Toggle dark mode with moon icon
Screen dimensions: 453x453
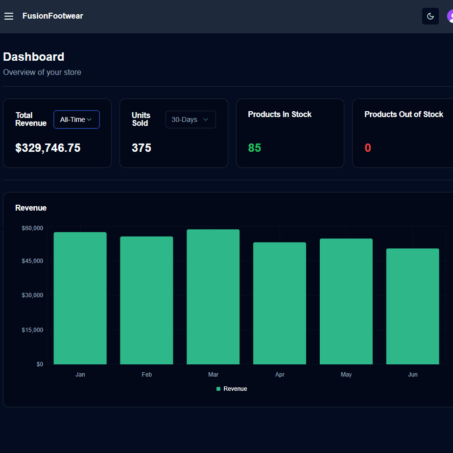(430, 16)
